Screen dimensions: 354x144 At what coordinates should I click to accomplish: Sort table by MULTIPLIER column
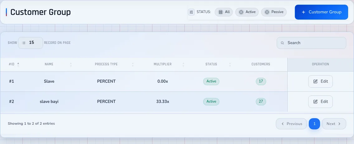163,64
